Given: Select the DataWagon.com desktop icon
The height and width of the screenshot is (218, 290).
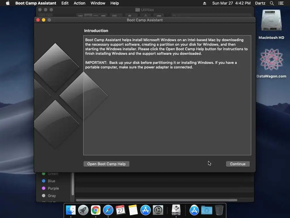Looking at the screenshot, I should 271,63.
